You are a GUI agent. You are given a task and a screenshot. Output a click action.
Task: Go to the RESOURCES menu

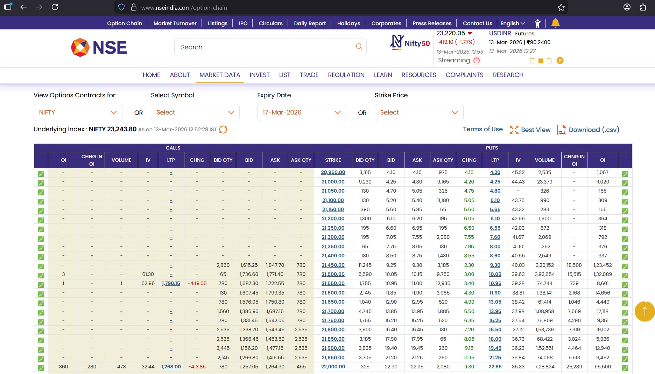point(418,75)
